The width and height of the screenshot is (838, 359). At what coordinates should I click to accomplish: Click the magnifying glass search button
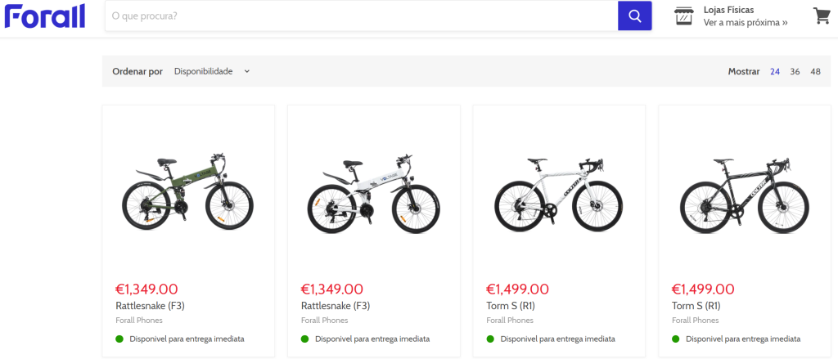pyautogui.click(x=634, y=16)
